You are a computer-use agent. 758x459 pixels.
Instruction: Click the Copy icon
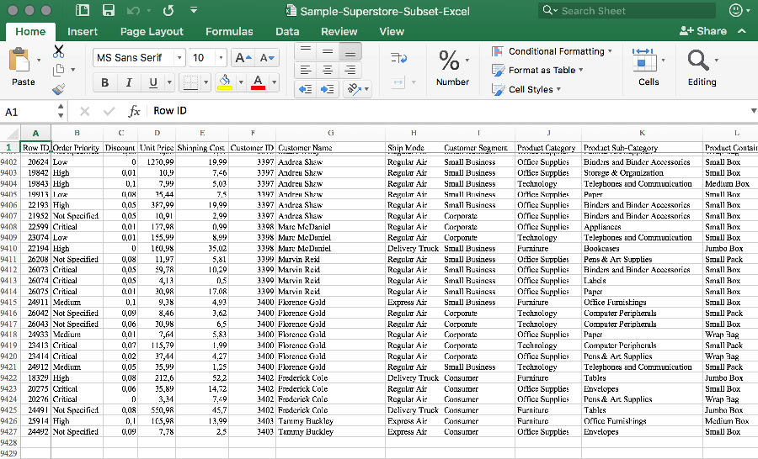tap(58, 70)
